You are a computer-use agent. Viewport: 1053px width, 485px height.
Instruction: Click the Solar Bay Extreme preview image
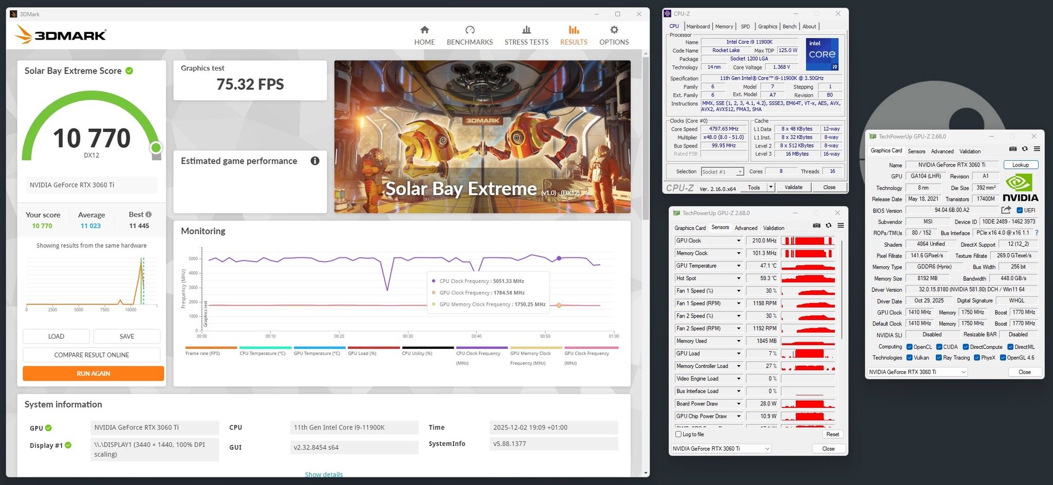[482, 137]
